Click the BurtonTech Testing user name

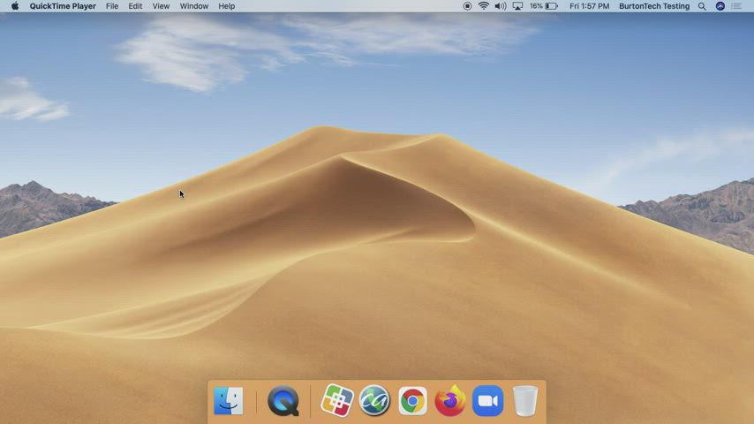coord(654,6)
